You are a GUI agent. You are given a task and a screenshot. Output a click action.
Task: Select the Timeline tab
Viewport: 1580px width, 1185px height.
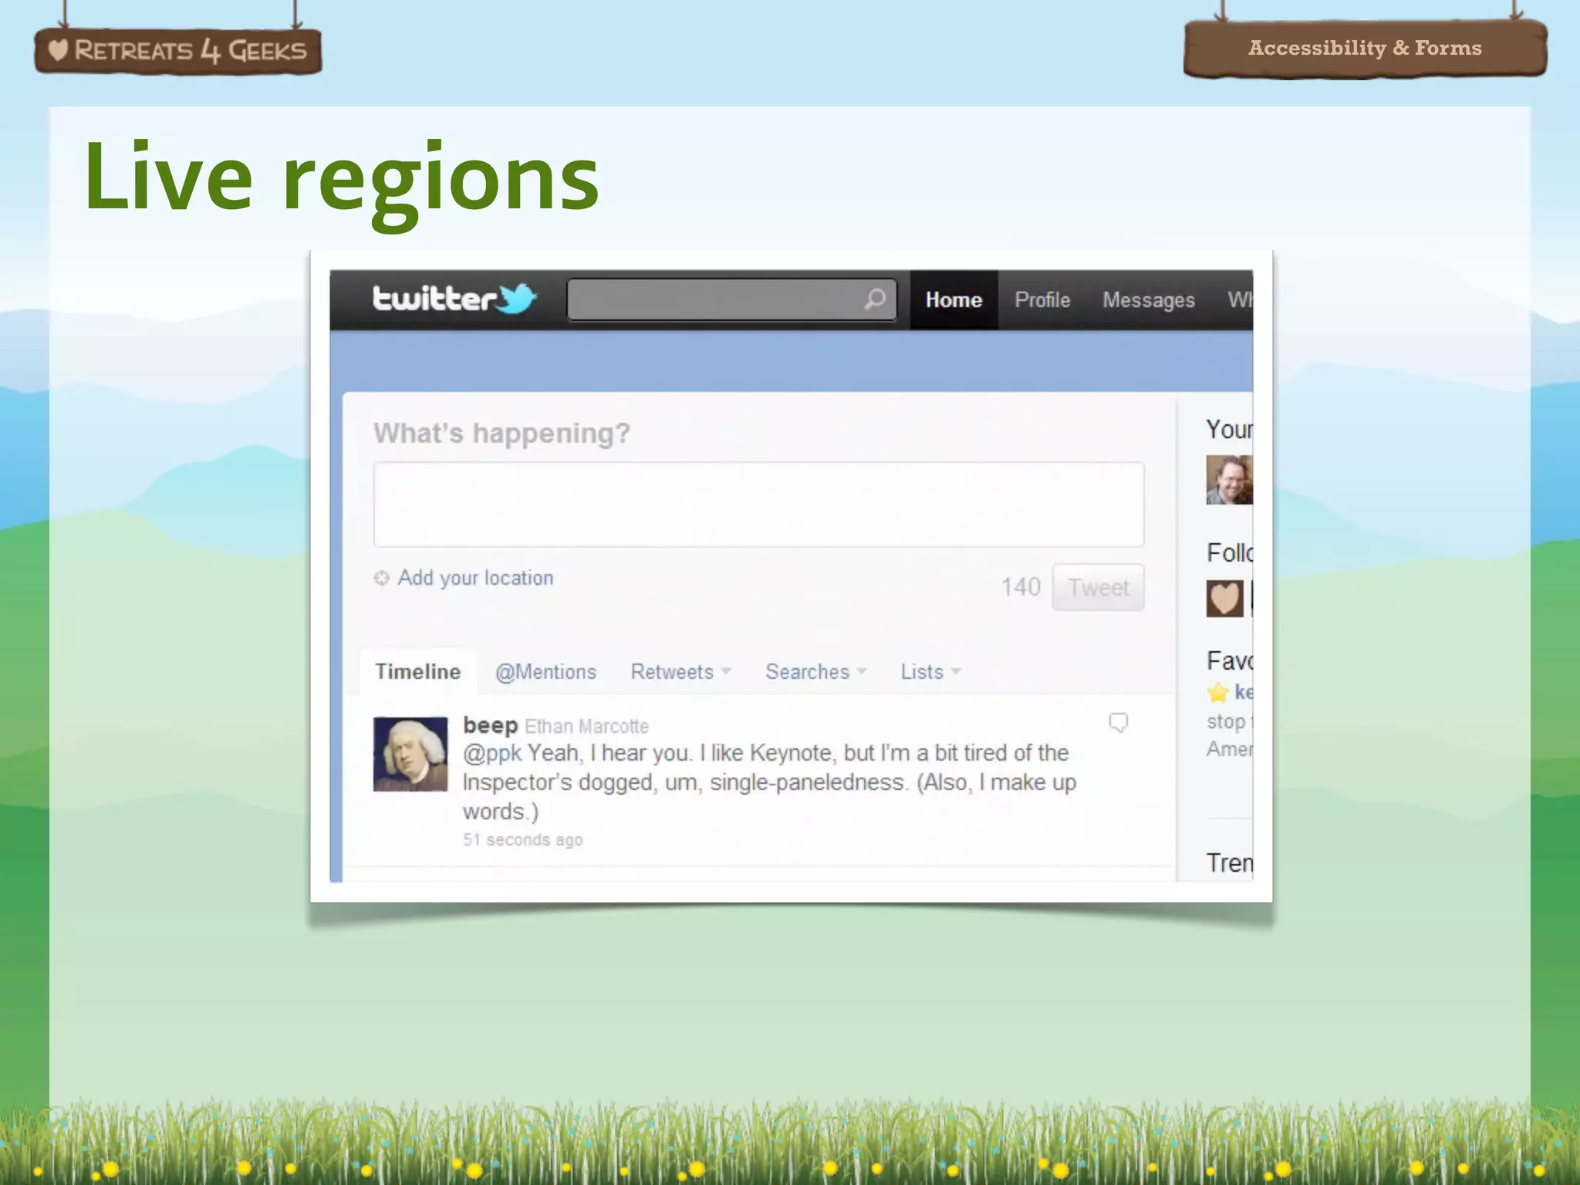point(418,672)
